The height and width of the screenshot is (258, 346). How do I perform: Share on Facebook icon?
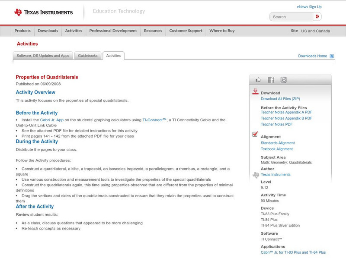click(271, 80)
